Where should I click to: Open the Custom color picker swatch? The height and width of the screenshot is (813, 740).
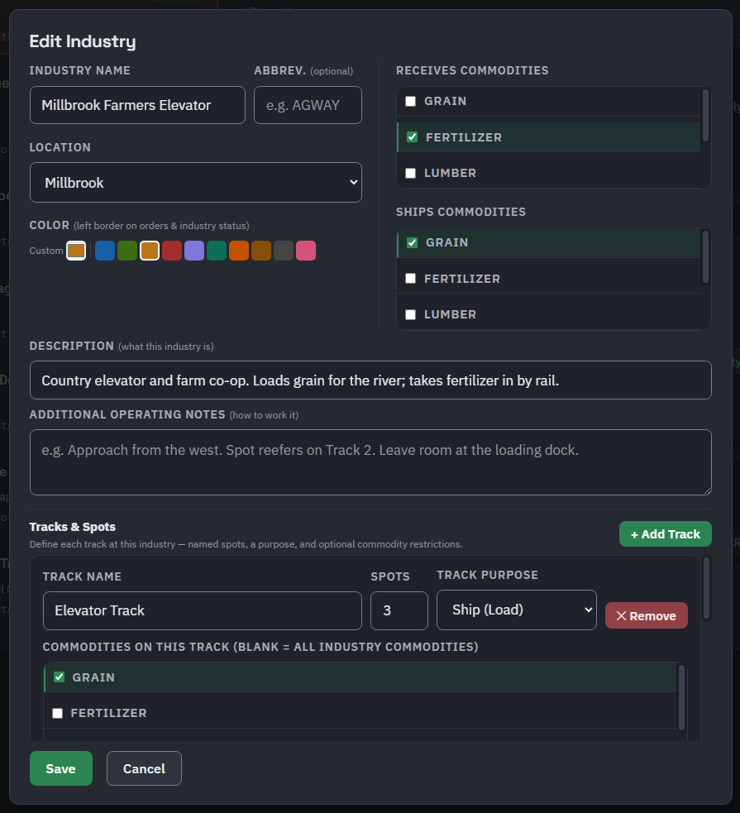(76, 251)
